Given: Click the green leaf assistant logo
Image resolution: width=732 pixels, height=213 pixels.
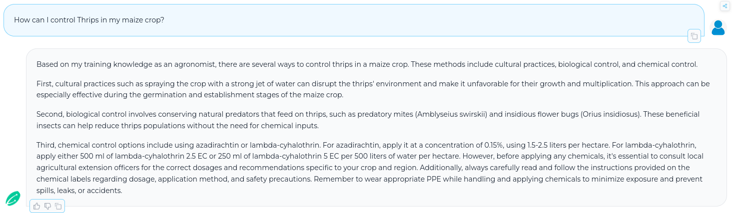Looking at the screenshot, I should 13,198.
